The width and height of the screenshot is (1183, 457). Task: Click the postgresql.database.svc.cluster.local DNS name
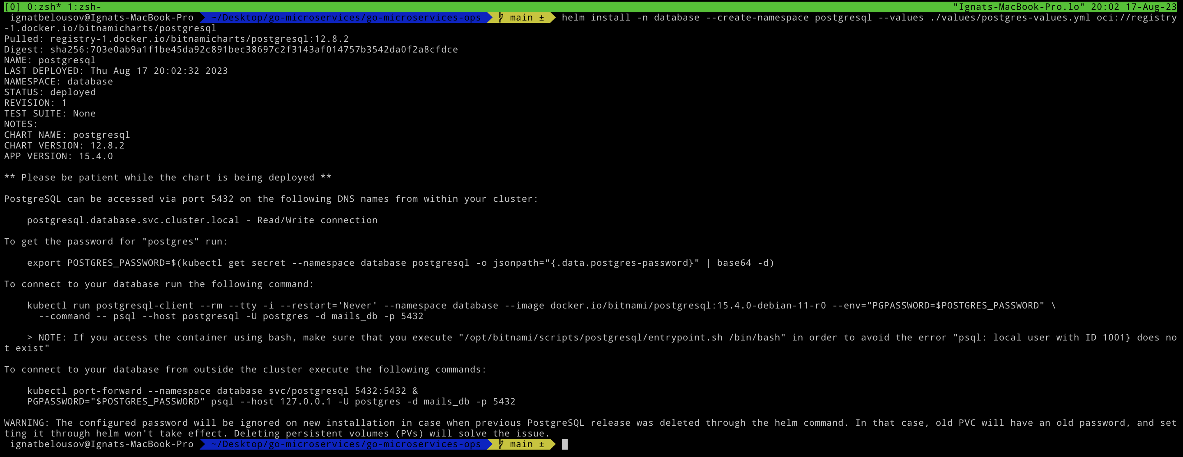pos(133,220)
